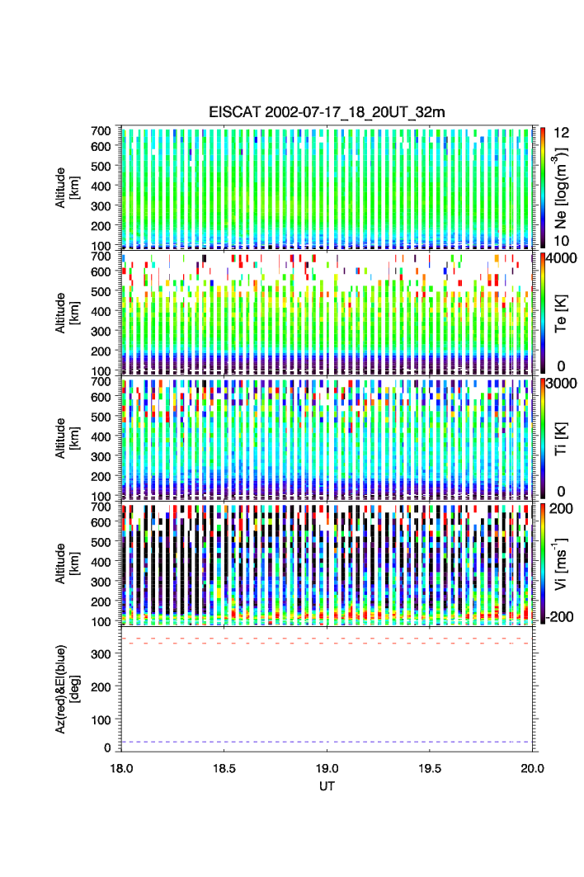Screen dimensions: 584x877
Task: Select the electron density panel at the top
Action: [327, 187]
